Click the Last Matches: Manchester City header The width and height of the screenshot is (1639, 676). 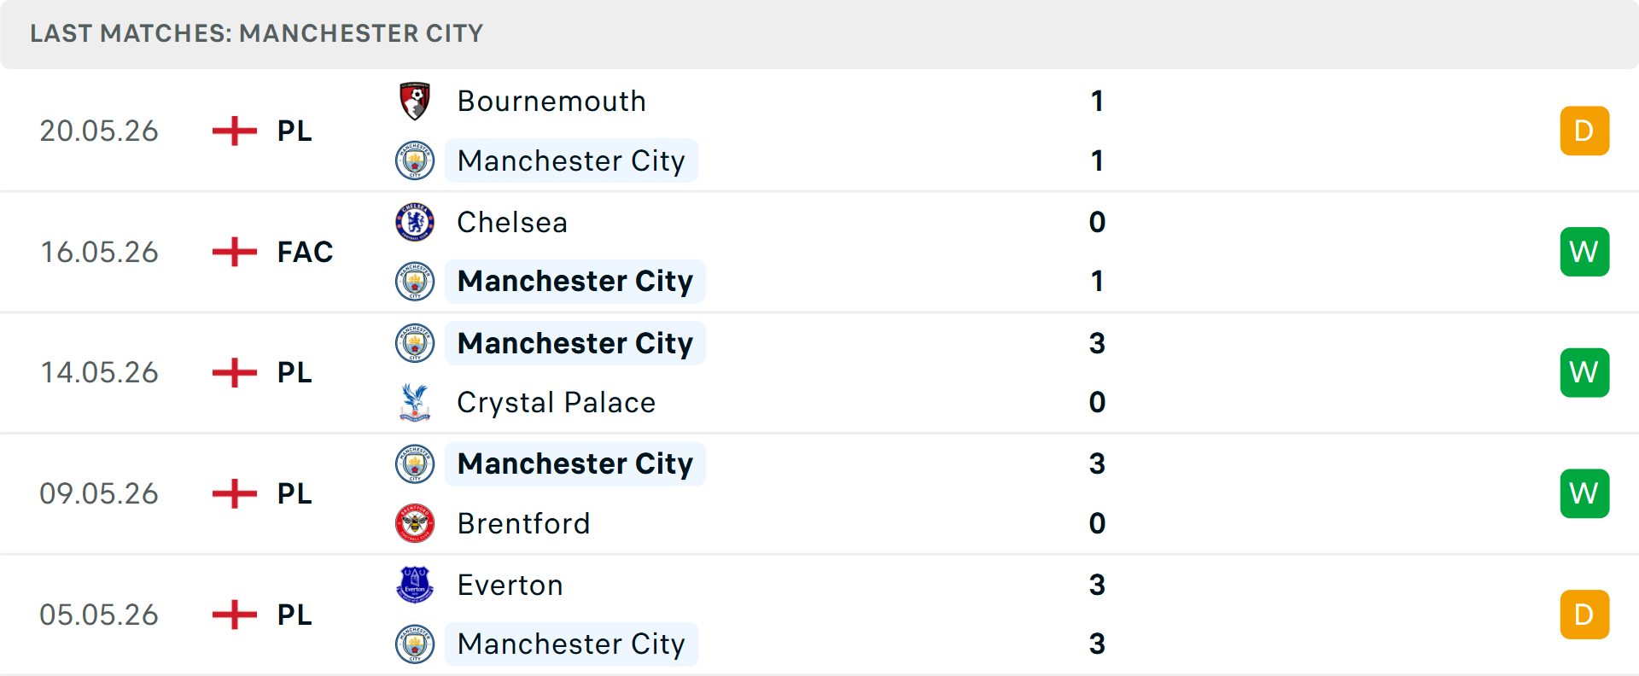(x=257, y=33)
